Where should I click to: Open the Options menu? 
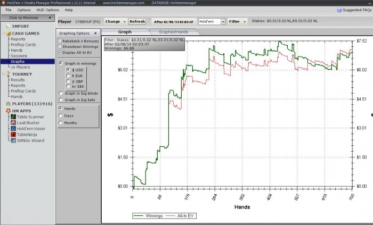click(24, 10)
